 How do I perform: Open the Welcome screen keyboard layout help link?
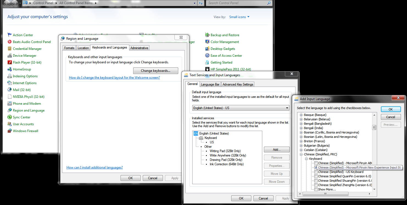pyautogui.click(x=114, y=78)
